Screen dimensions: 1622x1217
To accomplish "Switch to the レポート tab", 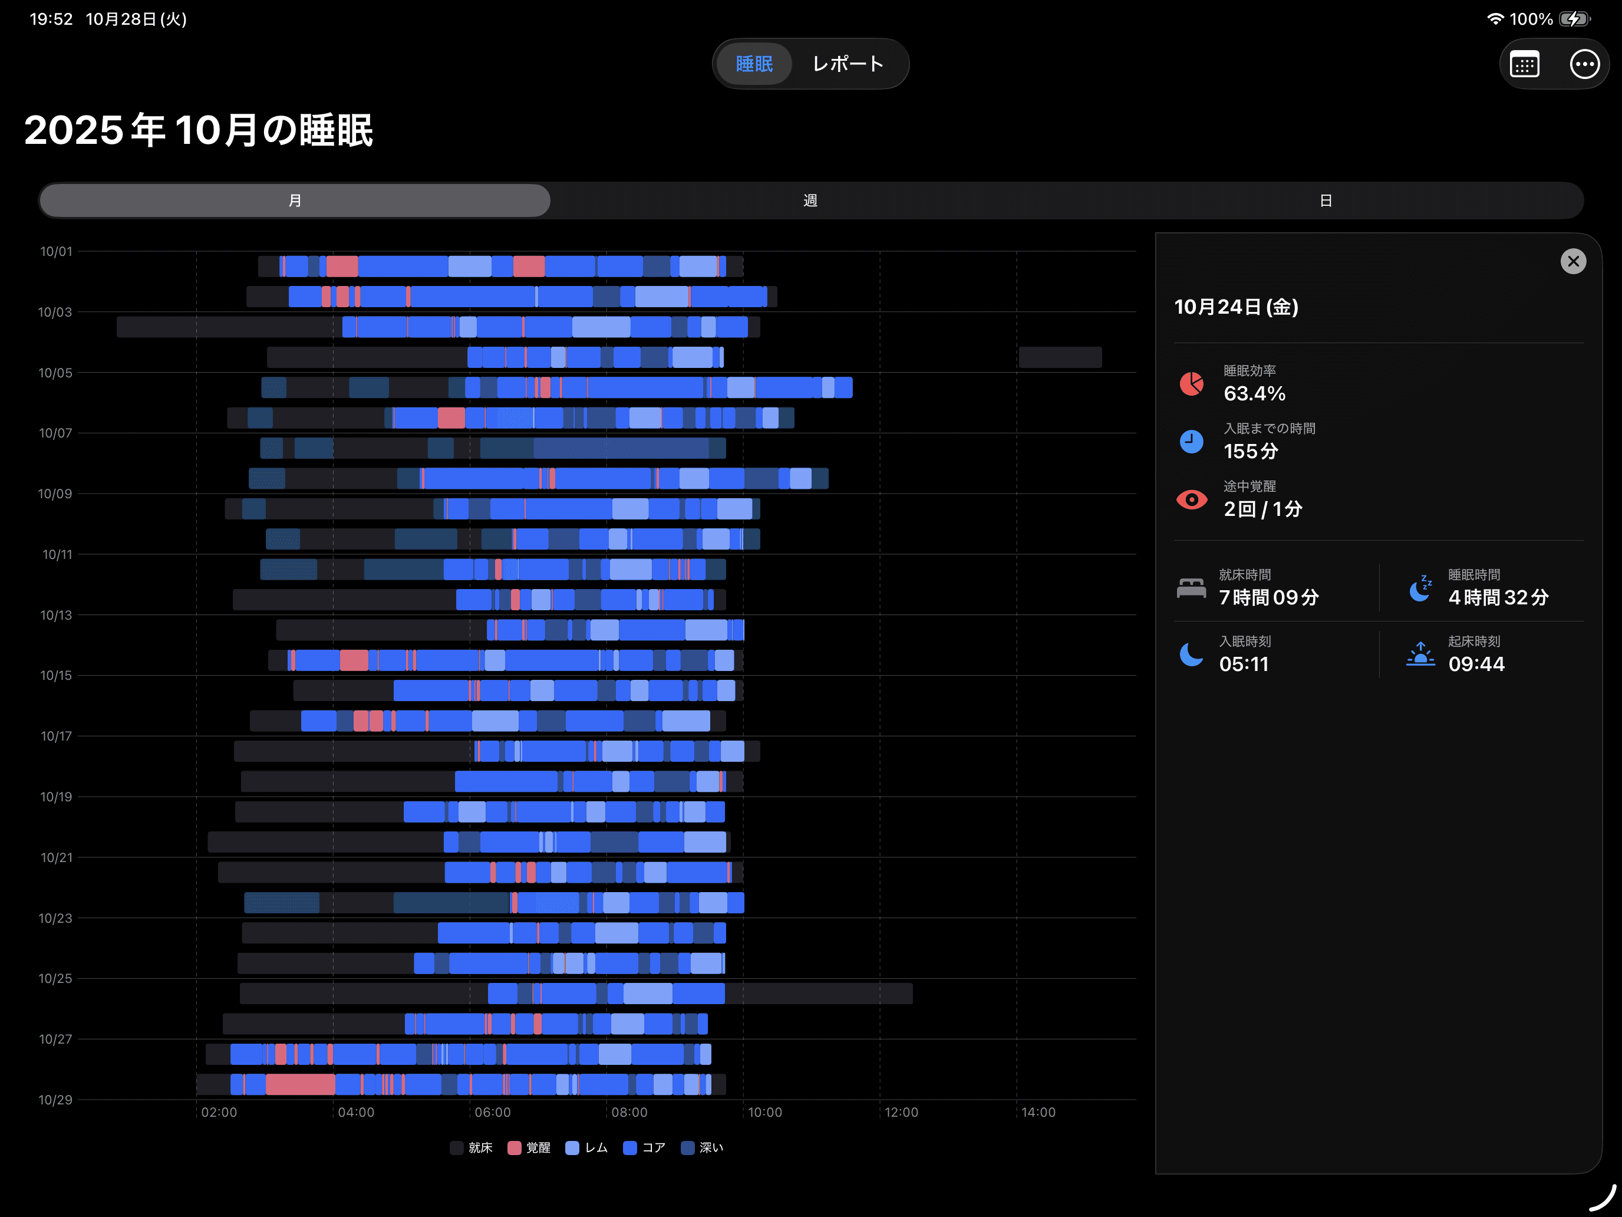I will tap(848, 64).
